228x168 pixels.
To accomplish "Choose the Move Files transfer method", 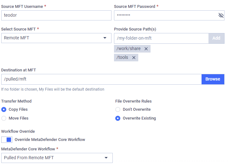I will point(4,118).
